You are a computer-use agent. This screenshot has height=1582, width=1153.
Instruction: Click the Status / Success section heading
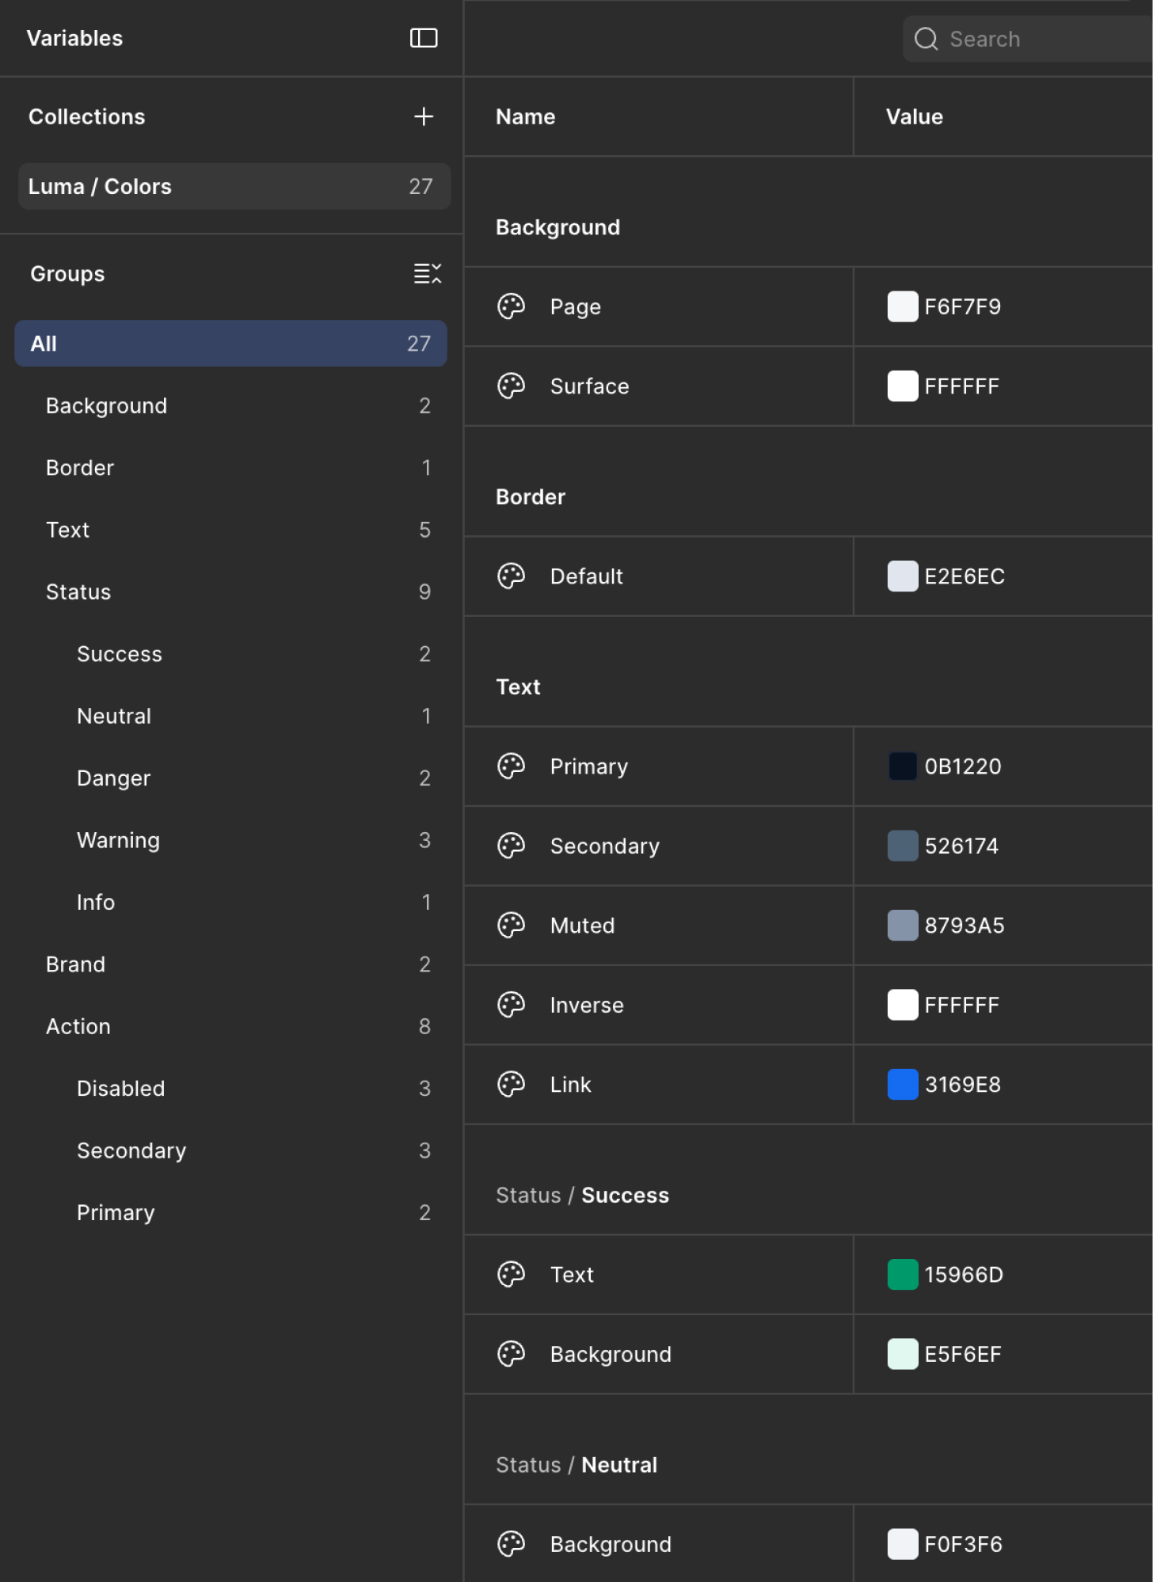(583, 1196)
